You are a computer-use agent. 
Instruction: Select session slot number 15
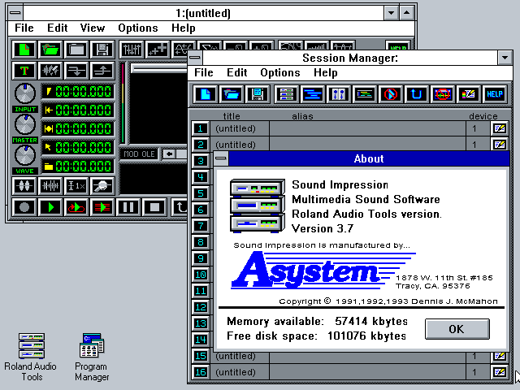pyautogui.click(x=201, y=356)
